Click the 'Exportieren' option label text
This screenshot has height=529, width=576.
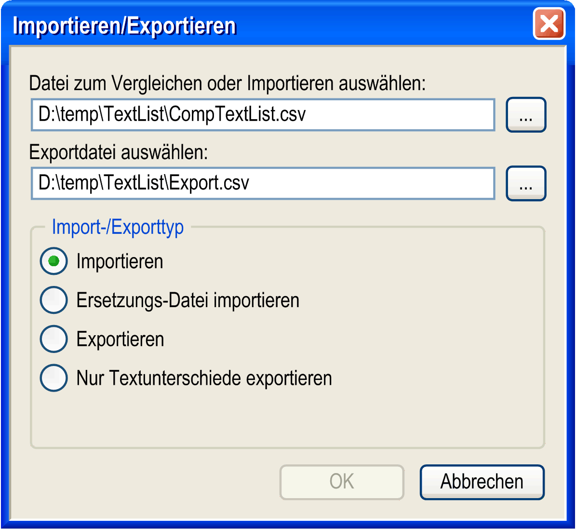click(x=120, y=339)
